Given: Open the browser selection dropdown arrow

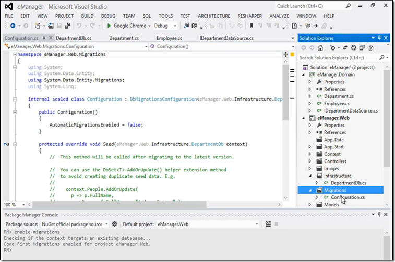Looking at the screenshot, I should (149, 26).
